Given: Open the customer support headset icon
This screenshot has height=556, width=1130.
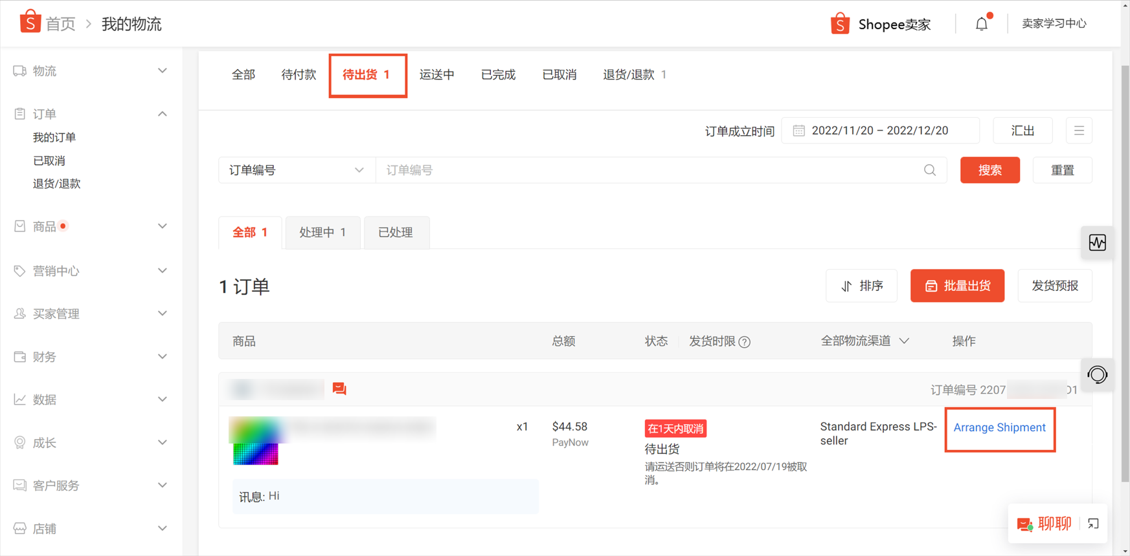Looking at the screenshot, I should (1098, 374).
